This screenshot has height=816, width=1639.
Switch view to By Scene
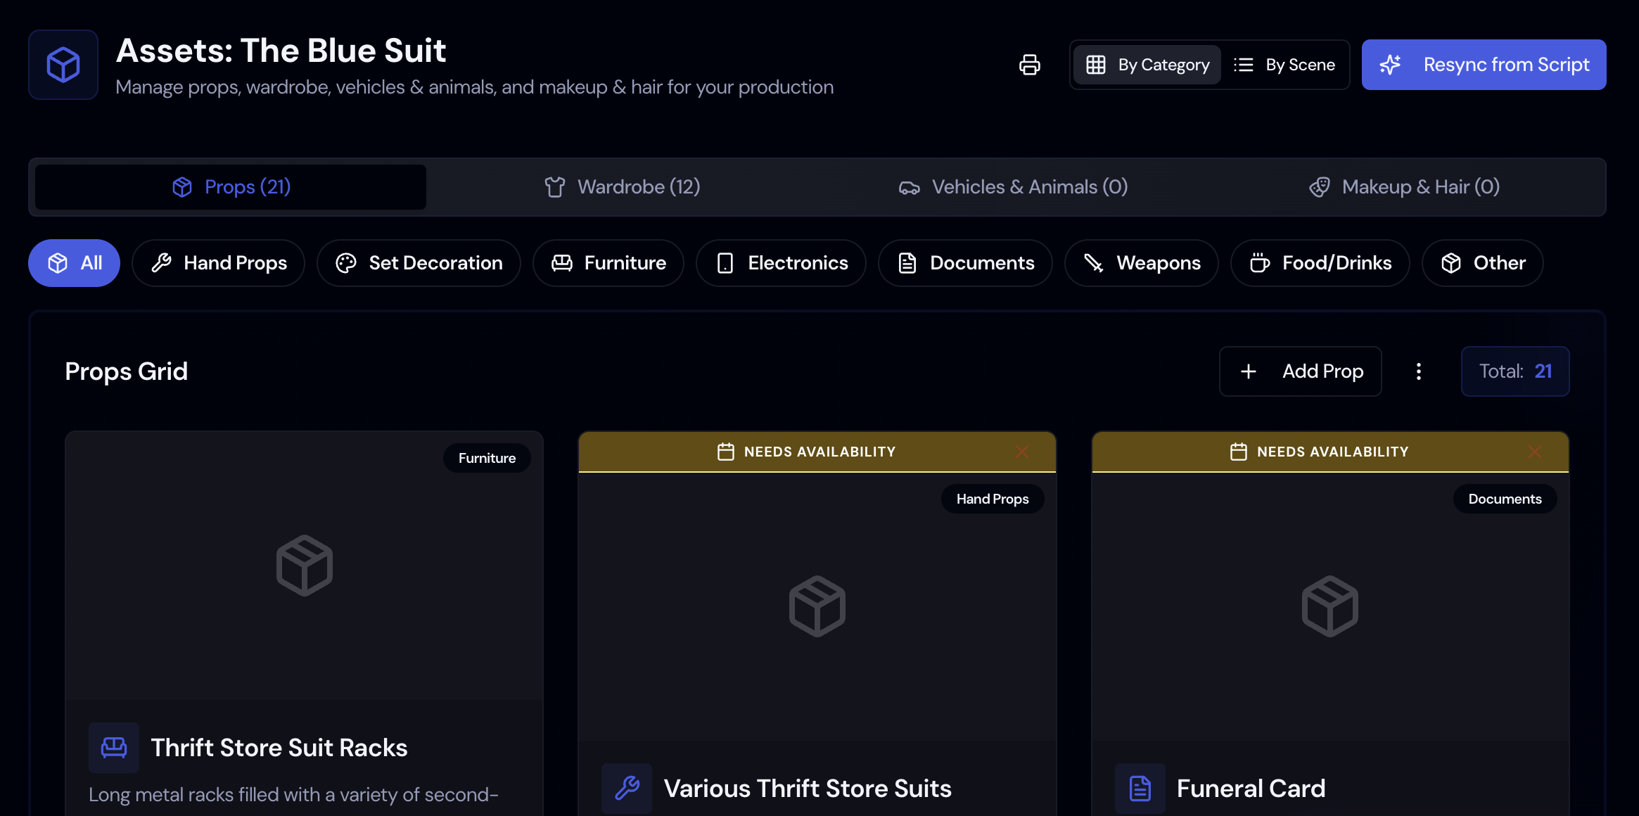tap(1284, 65)
